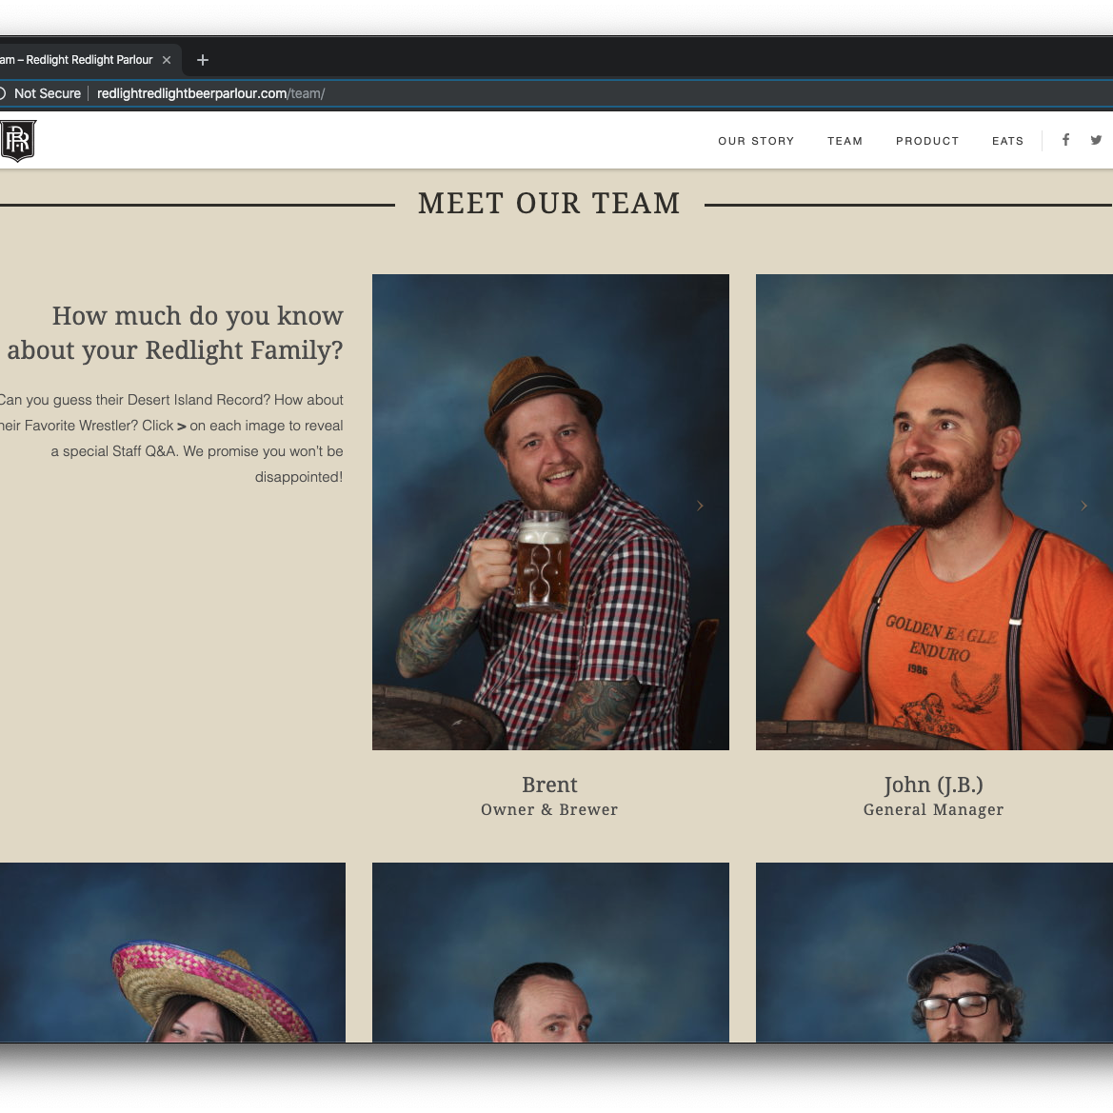Reveal Brent's Q&A with the chevron arrow
Image resolution: width=1113 pixels, height=1113 pixels.
[x=700, y=506]
